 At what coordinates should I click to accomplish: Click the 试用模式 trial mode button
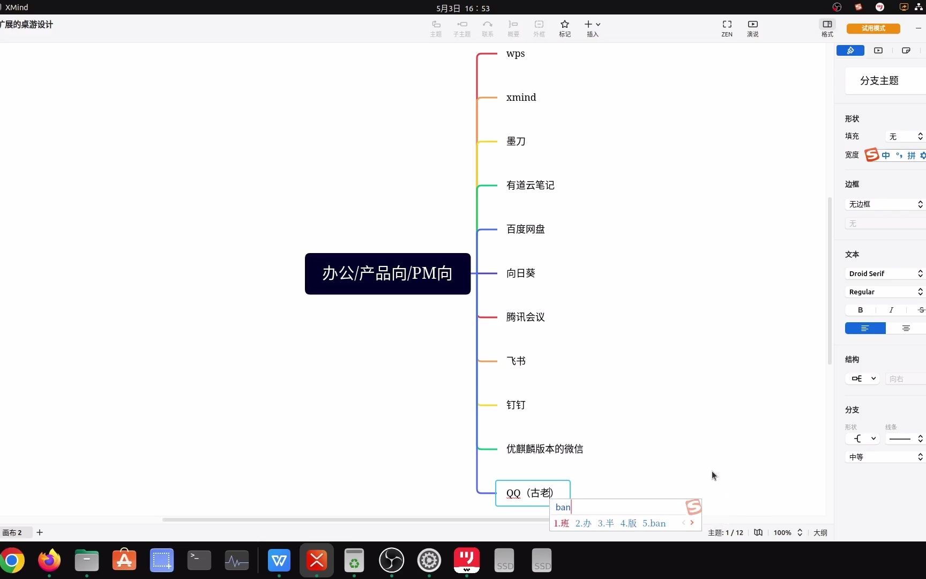(873, 28)
